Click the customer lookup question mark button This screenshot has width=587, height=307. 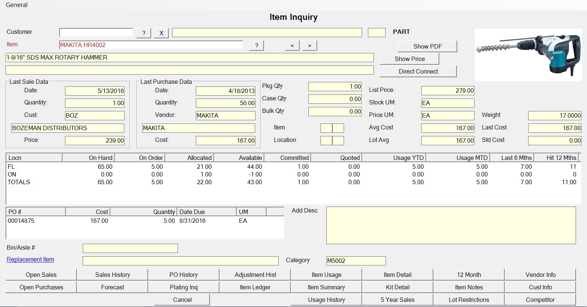tap(144, 33)
